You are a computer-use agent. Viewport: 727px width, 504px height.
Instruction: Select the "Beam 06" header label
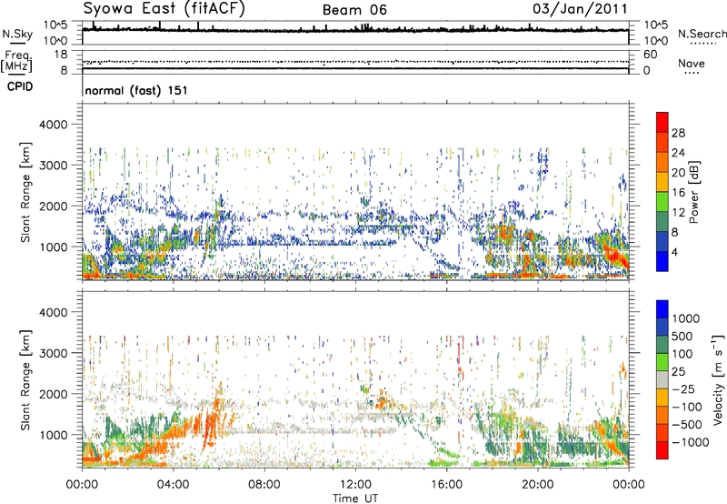click(x=354, y=10)
